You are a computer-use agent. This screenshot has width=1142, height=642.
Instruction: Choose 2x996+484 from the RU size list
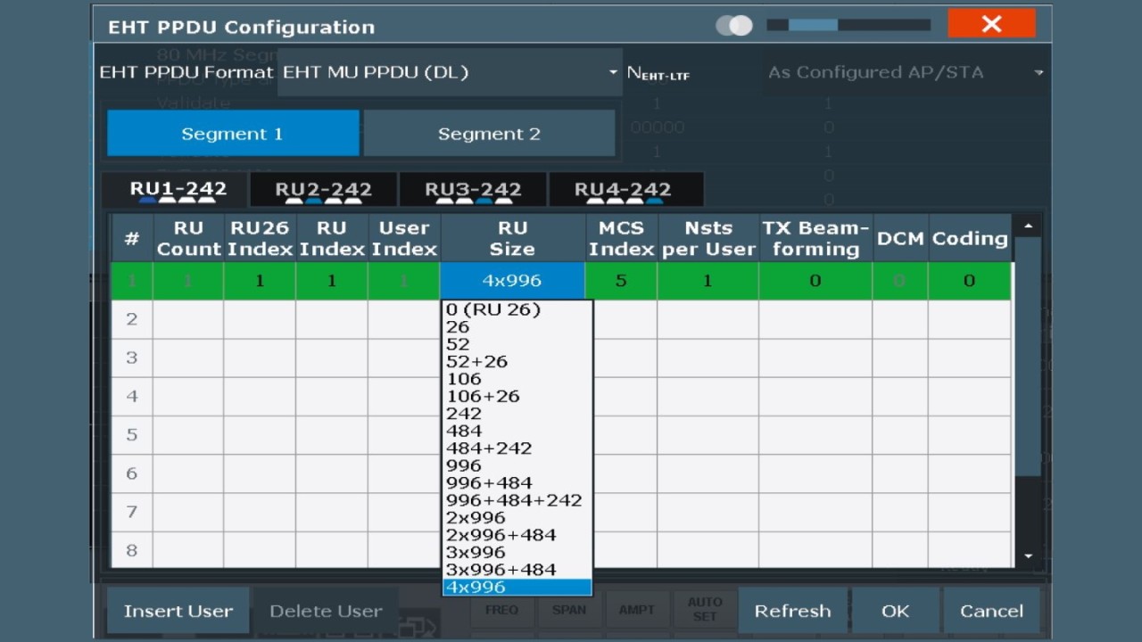point(517,535)
